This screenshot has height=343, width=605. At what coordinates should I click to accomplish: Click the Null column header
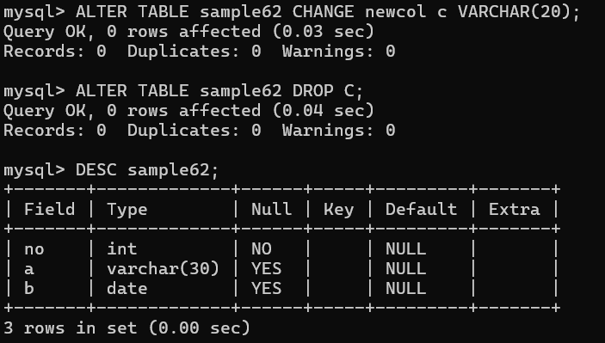pos(271,209)
